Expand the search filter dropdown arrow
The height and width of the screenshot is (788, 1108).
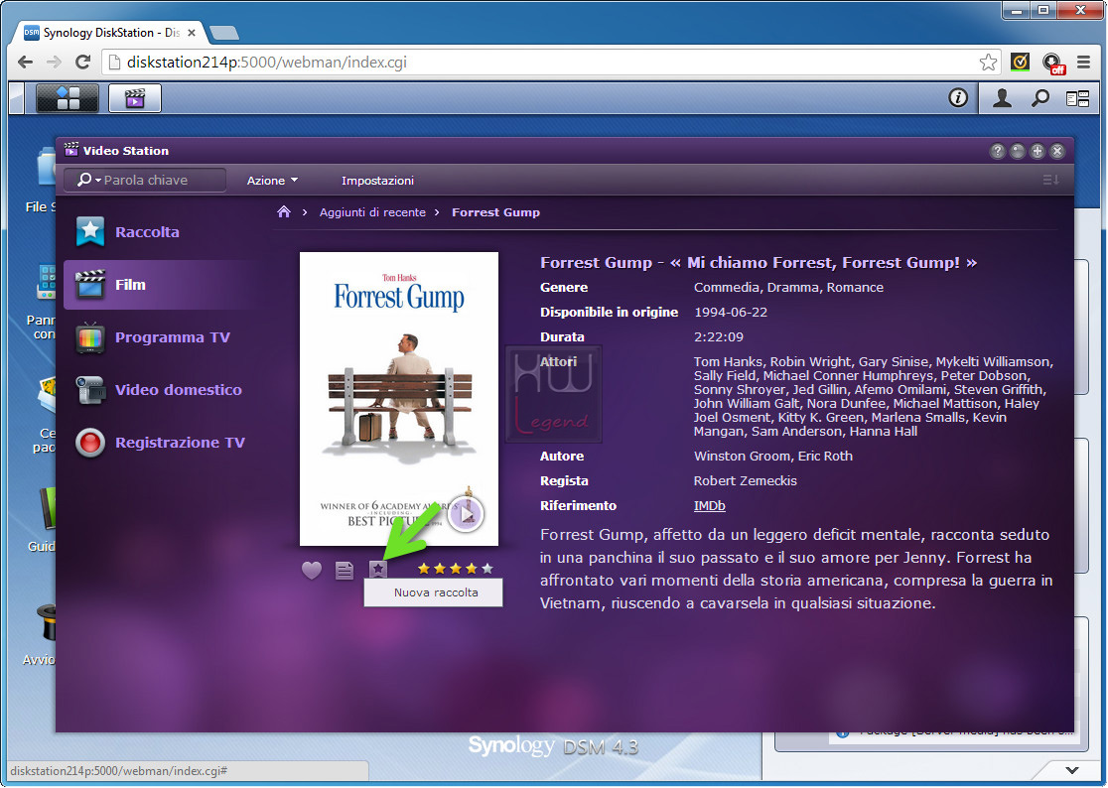tap(98, 181)
